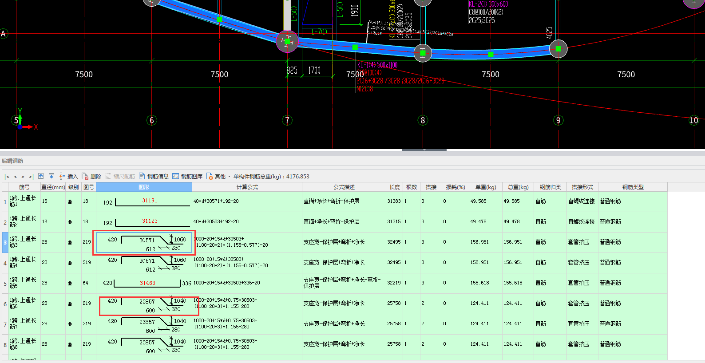Go to first rebar record arrow
The height and width of the screenshot is (363, 705).
coord(7,177)
